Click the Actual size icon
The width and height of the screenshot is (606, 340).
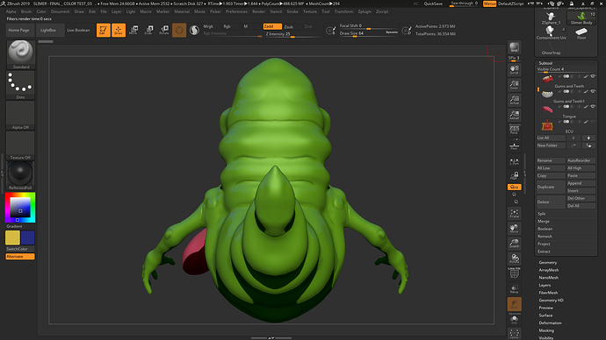[514, 100]
